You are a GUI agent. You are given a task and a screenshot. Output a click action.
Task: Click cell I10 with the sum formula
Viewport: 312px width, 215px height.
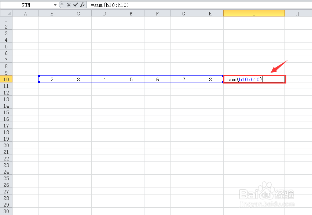coord(255,79)
